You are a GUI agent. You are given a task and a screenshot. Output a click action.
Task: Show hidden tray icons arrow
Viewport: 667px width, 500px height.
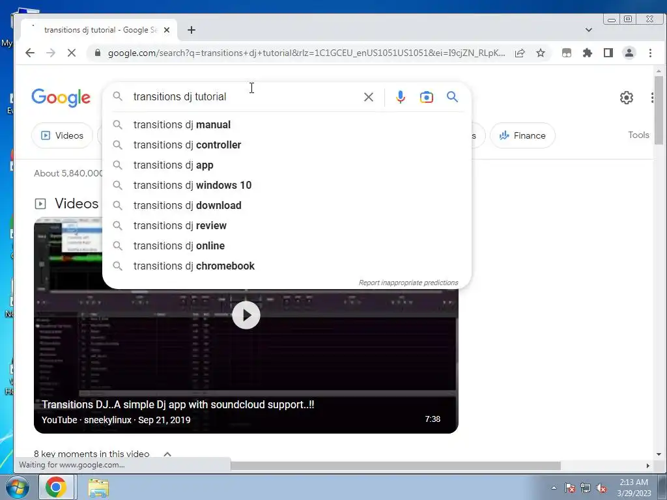pos(554,488)
